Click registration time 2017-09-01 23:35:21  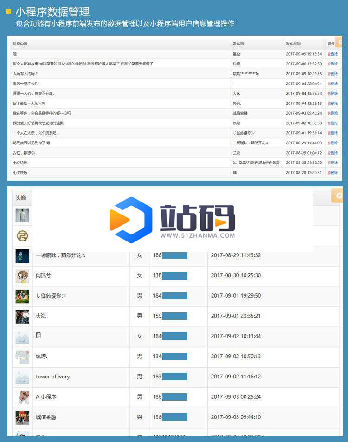coord(236,316)
